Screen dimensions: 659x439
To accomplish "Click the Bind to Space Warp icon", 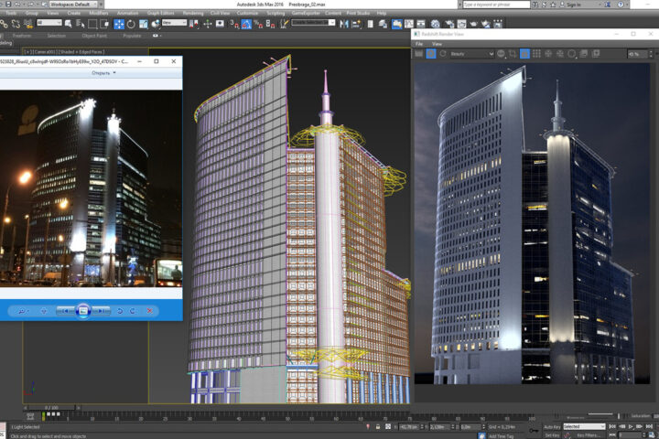I will pyautogui.click(x=27, y=24).
